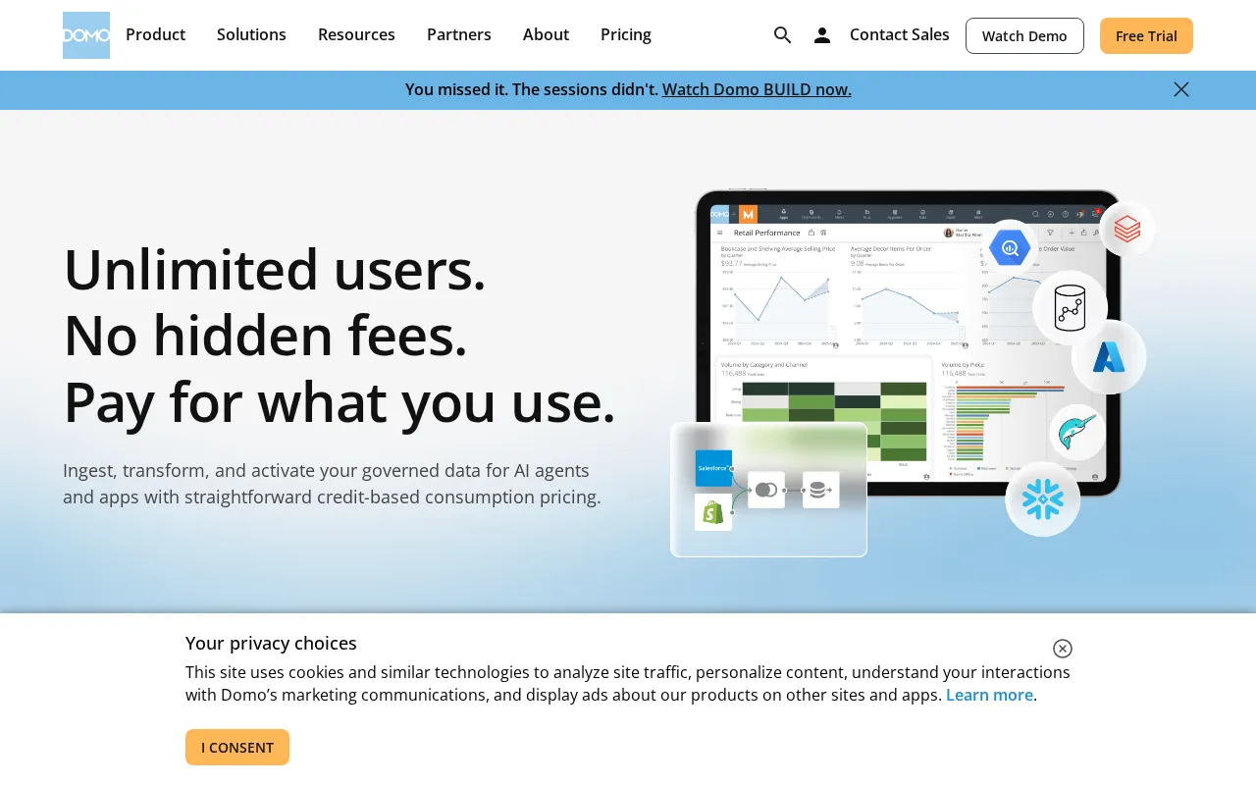Screen dimensions: 1256x785
Task: Open the site search magnifier icon
Action: (782, 35)
